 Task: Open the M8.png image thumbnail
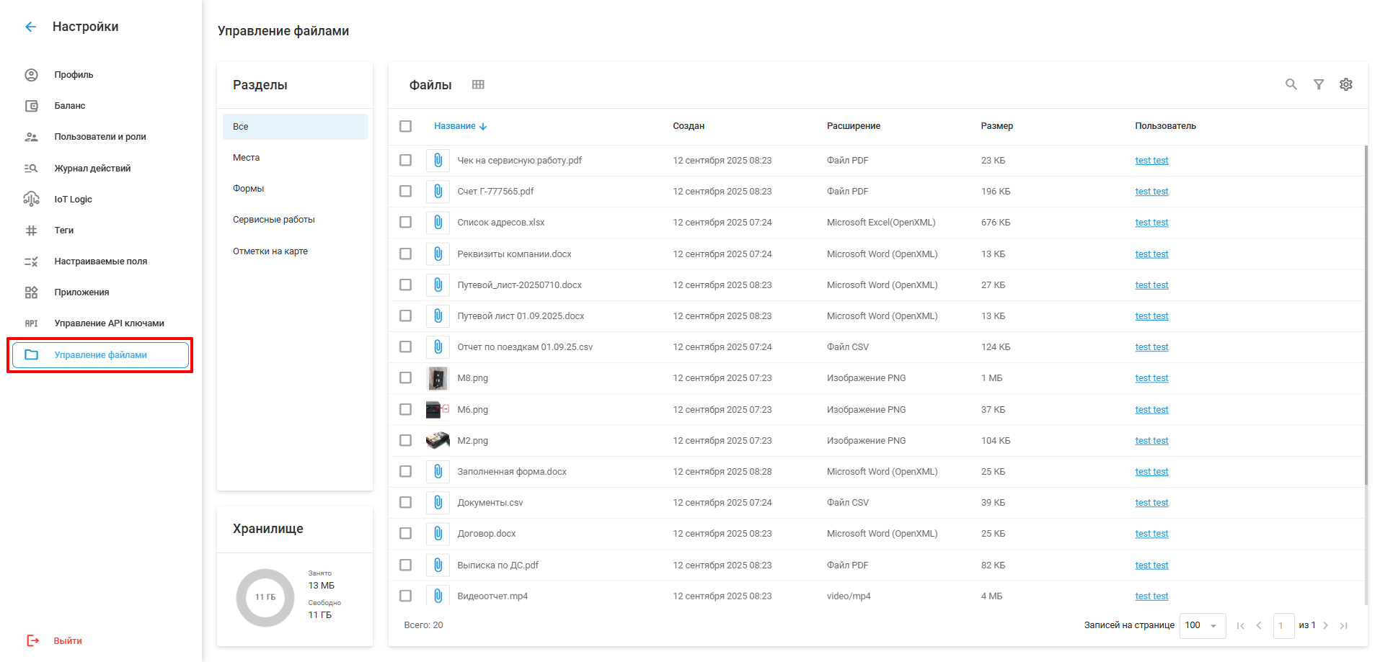[437, 378]
